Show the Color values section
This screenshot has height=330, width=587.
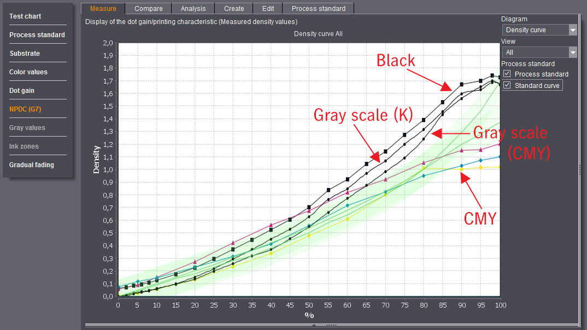(28, 72)
